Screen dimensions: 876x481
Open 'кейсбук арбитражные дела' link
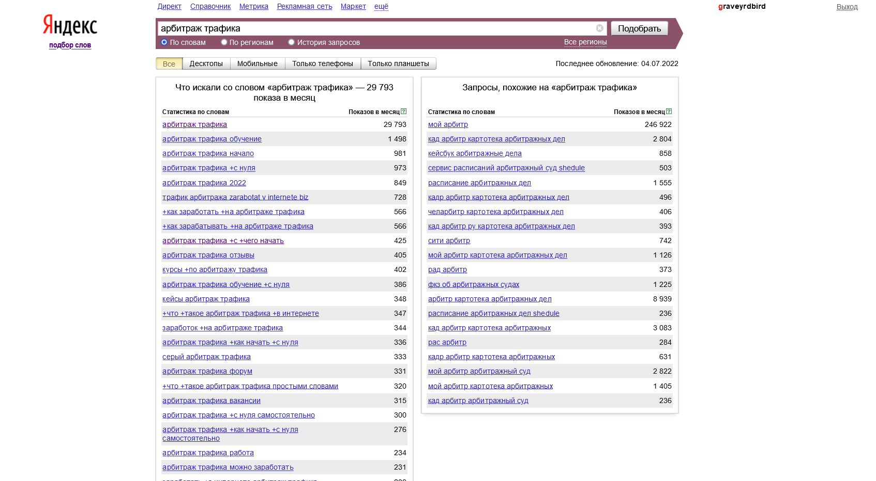tap(475, 153)
